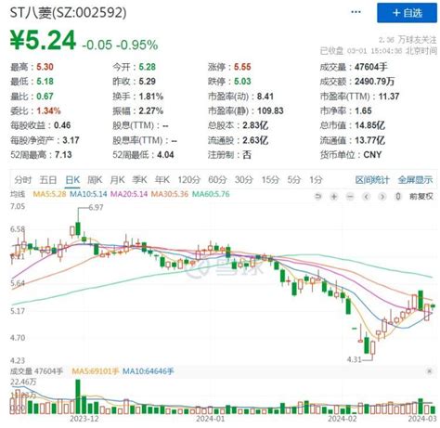Click the 6.97 high marker on chart

tap(96, 207)
